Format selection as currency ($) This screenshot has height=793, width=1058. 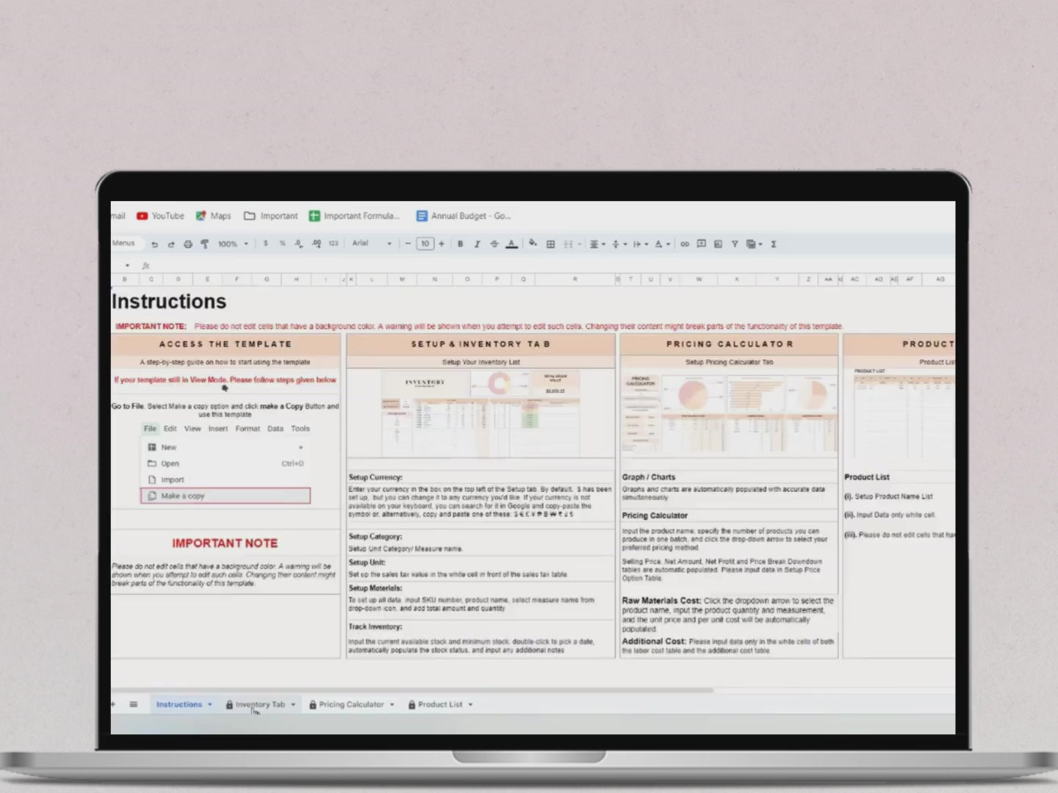(265, 244)
